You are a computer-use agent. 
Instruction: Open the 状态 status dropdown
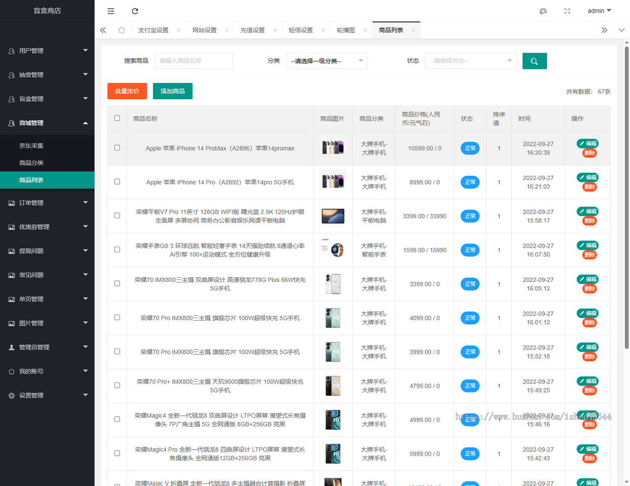pos(471,61)
